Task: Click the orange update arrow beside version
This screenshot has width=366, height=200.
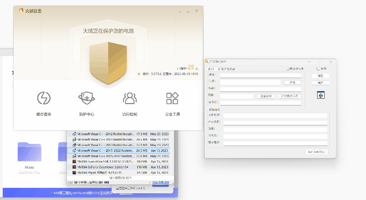Action: coord(139,74)
